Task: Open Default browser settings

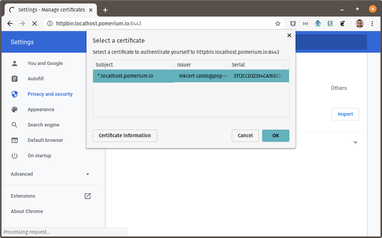Action: click(45, 140)
